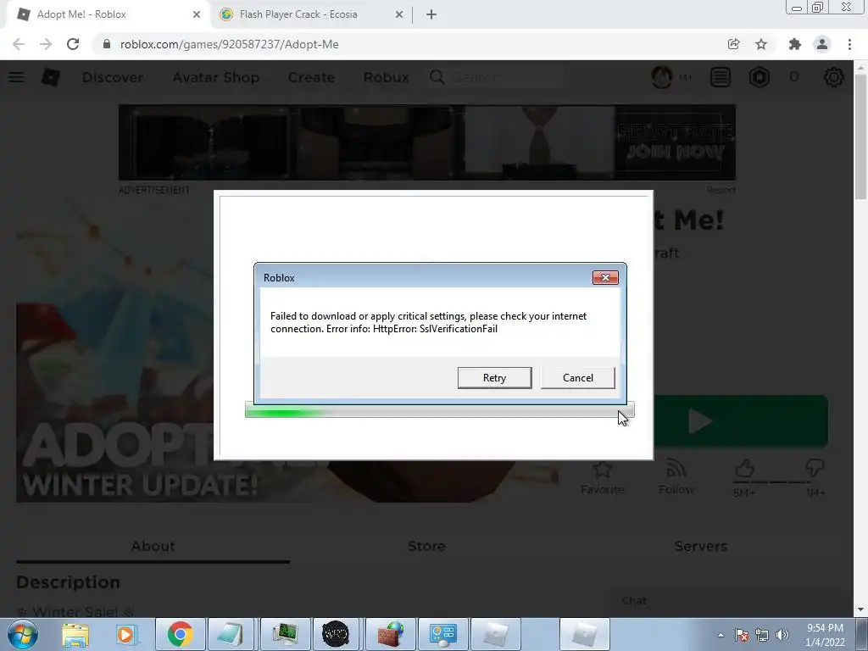Close the Adopt Me! - Roblox tab
Viewport: 868px width, 651px height.
click(x=197, y=14)
